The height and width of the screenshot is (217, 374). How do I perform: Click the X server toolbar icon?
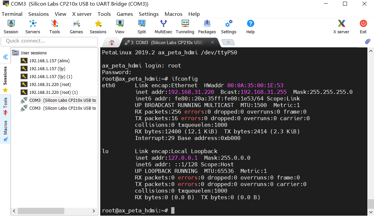pos(341,26)
